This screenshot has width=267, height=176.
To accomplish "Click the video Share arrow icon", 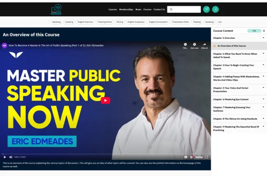I will pos(204,44).
